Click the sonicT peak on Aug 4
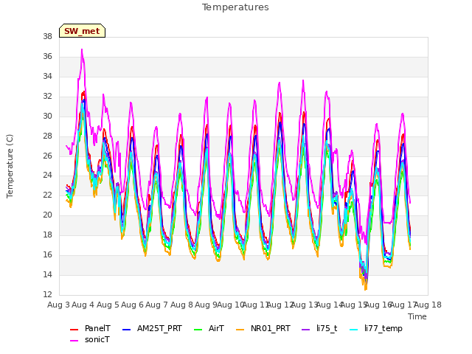This screenshot has height=354, width=472. (82, 50)
